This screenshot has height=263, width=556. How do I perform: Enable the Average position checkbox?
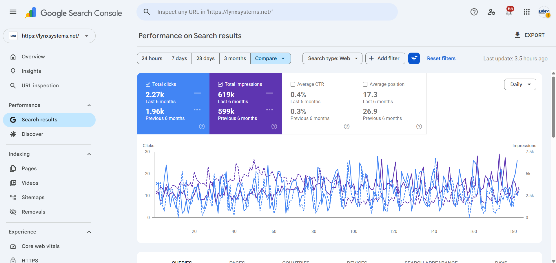tap(365, 84)
